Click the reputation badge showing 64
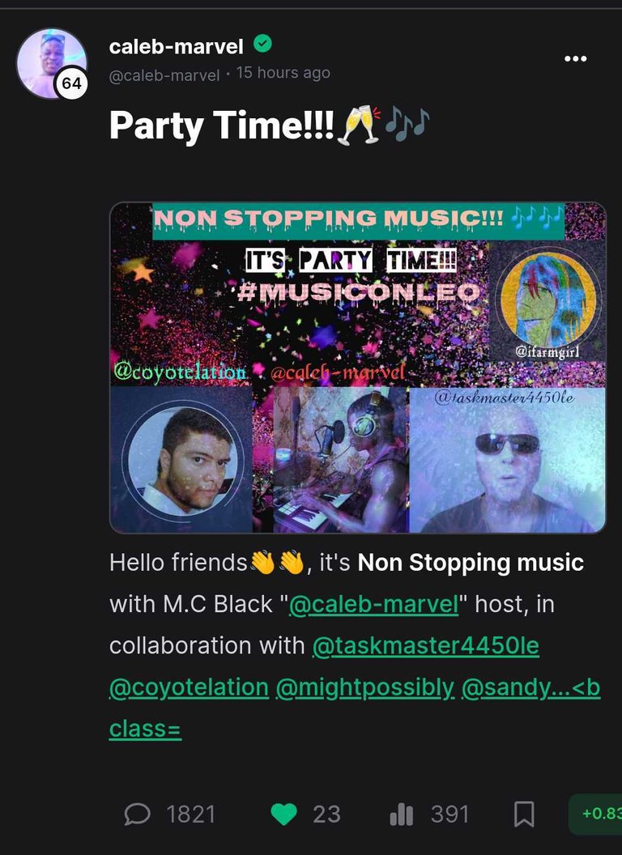The image size is (622, 855). click(71, 83)
